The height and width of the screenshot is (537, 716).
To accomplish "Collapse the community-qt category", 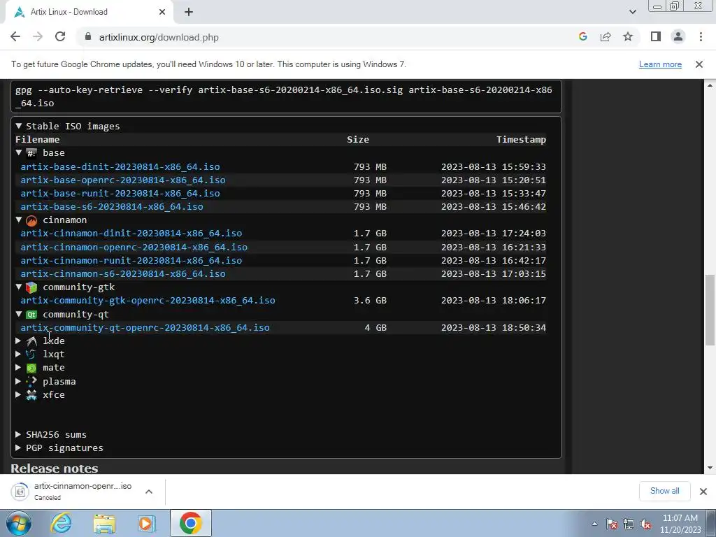I will (18, 314).
